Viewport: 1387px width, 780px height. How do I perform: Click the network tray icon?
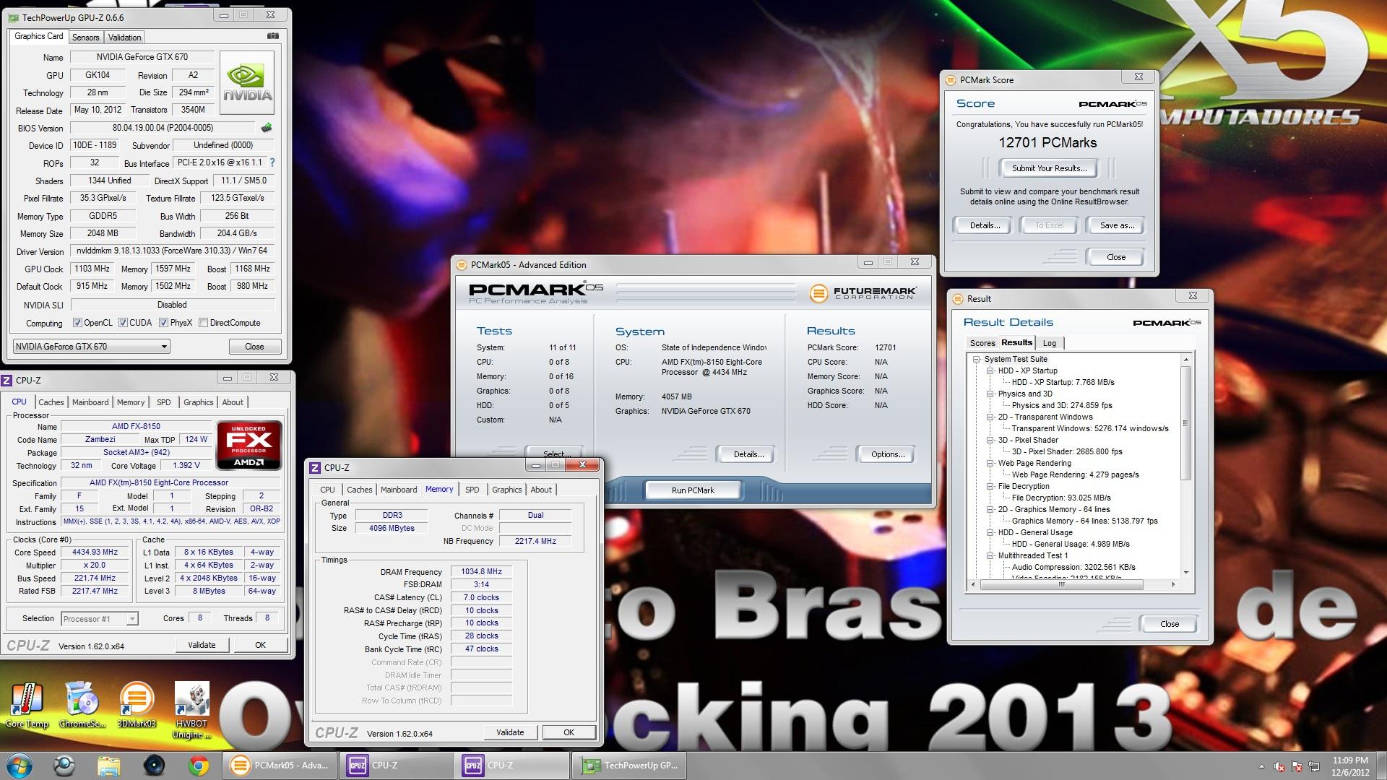pos(1314,766)
